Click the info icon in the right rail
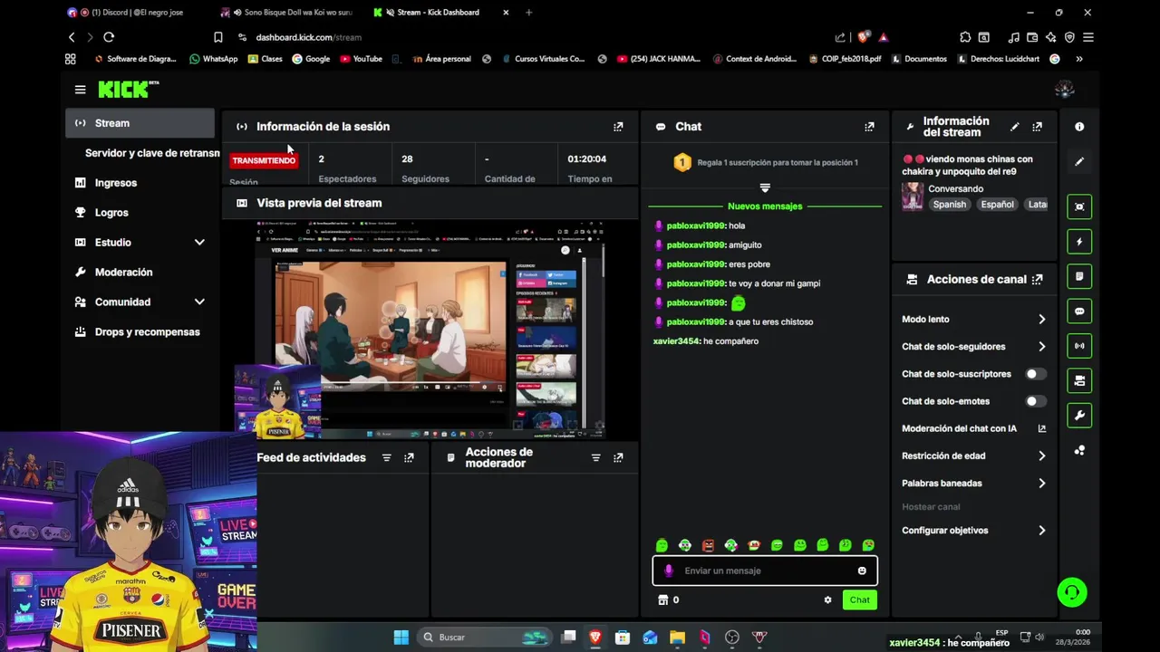The image size is (1160, 652). click(x=1079, y=127)
